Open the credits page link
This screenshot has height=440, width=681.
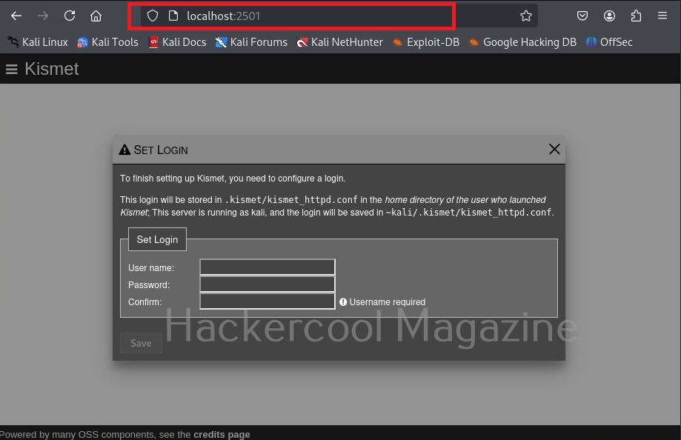pos(222,434)
